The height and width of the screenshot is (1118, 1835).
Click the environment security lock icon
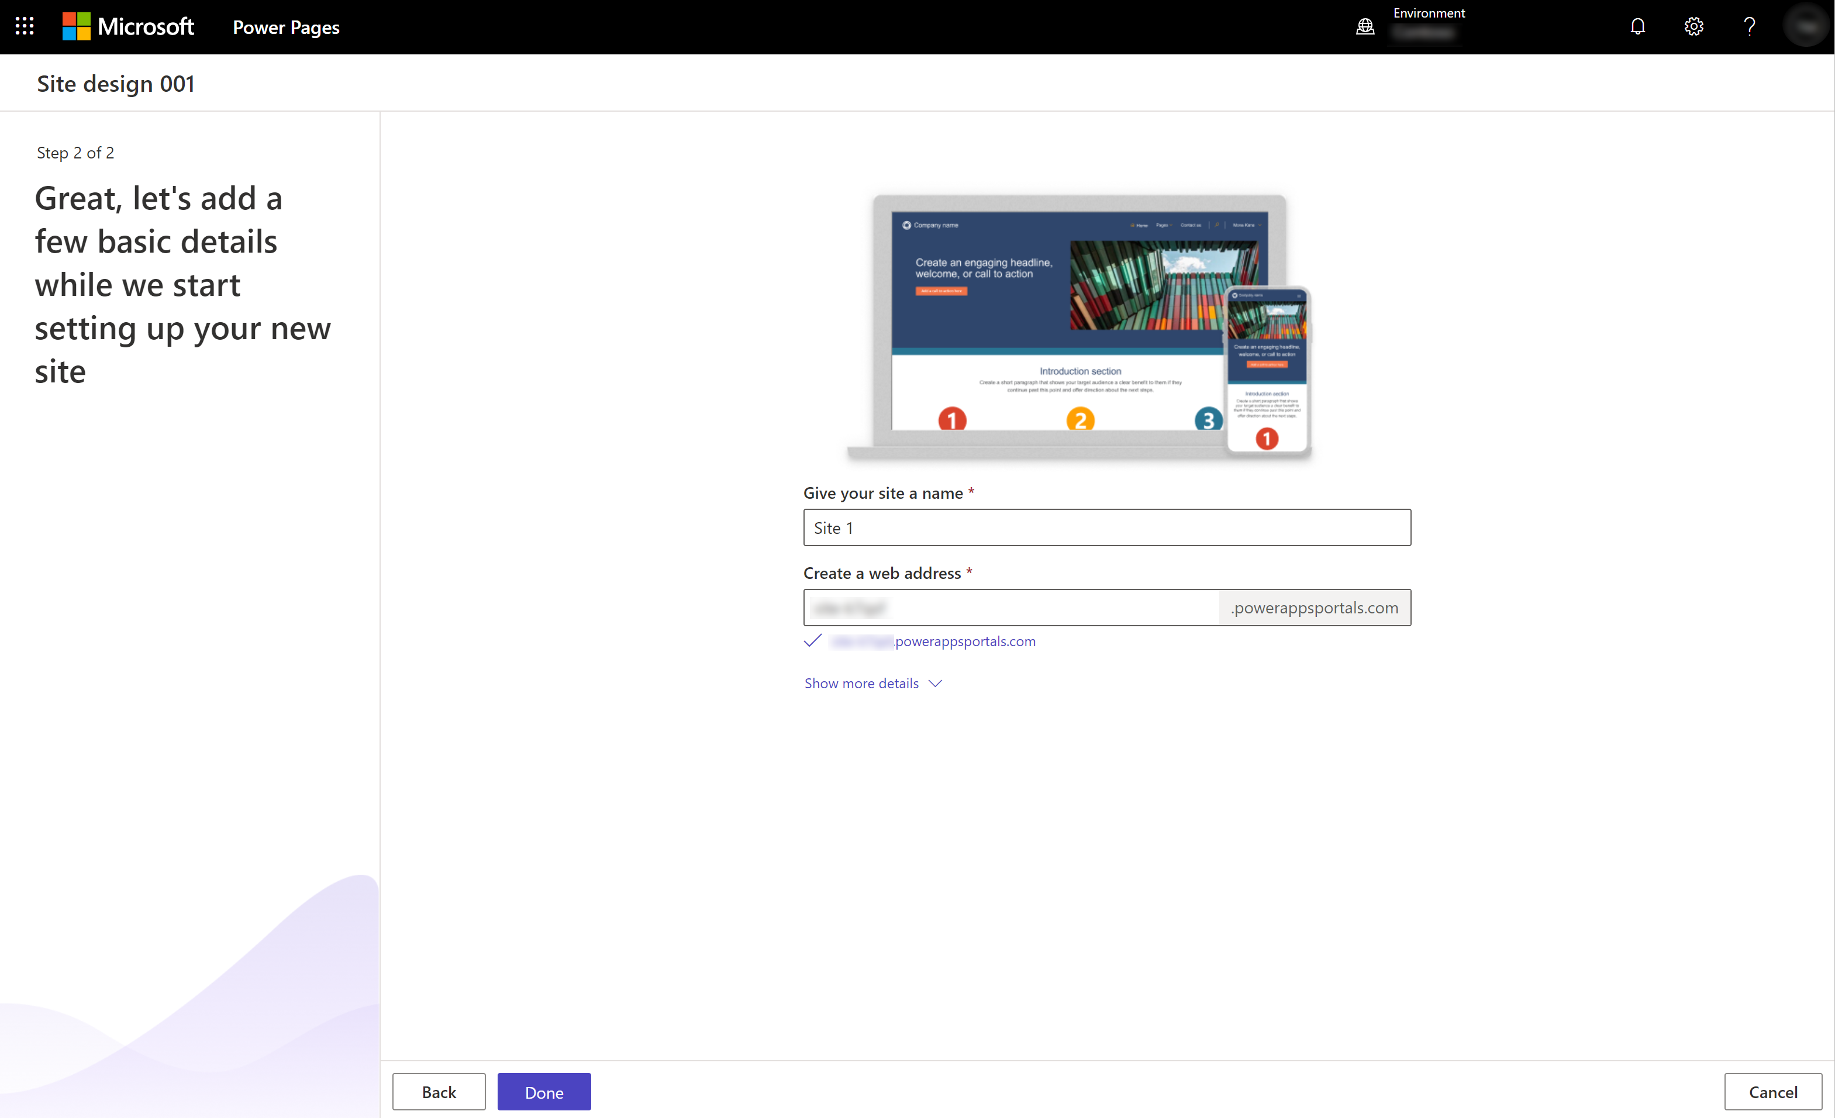pyautogui.click(x=1367, y=26)
